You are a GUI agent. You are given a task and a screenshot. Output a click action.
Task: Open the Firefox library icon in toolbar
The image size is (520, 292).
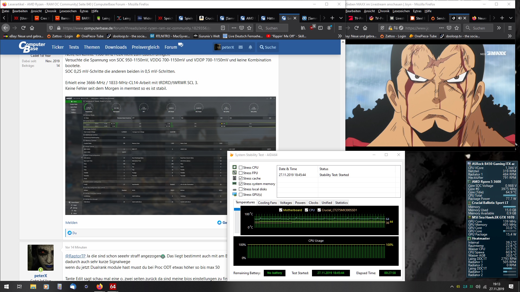click(x=303, y=28)
